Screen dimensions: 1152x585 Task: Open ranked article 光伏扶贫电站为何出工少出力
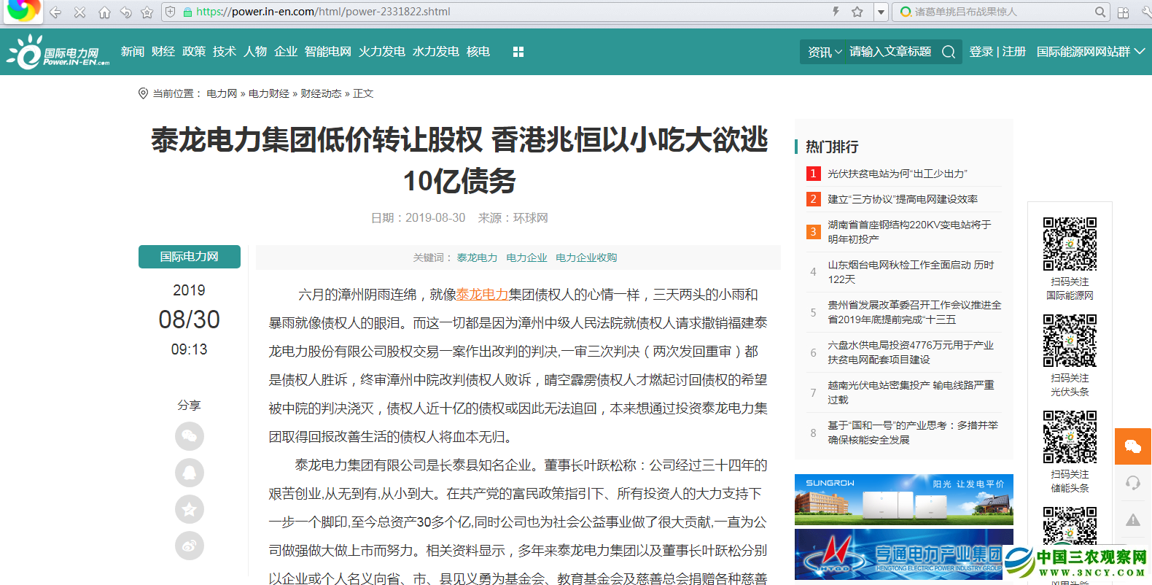pos(898,174)
